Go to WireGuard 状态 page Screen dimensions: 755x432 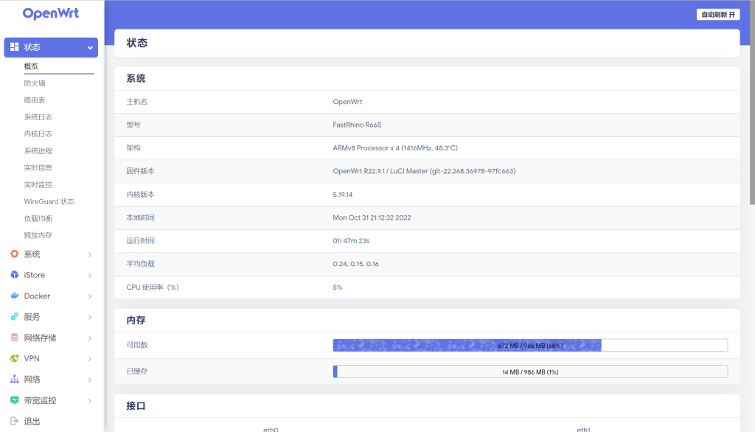pos(49,201)
